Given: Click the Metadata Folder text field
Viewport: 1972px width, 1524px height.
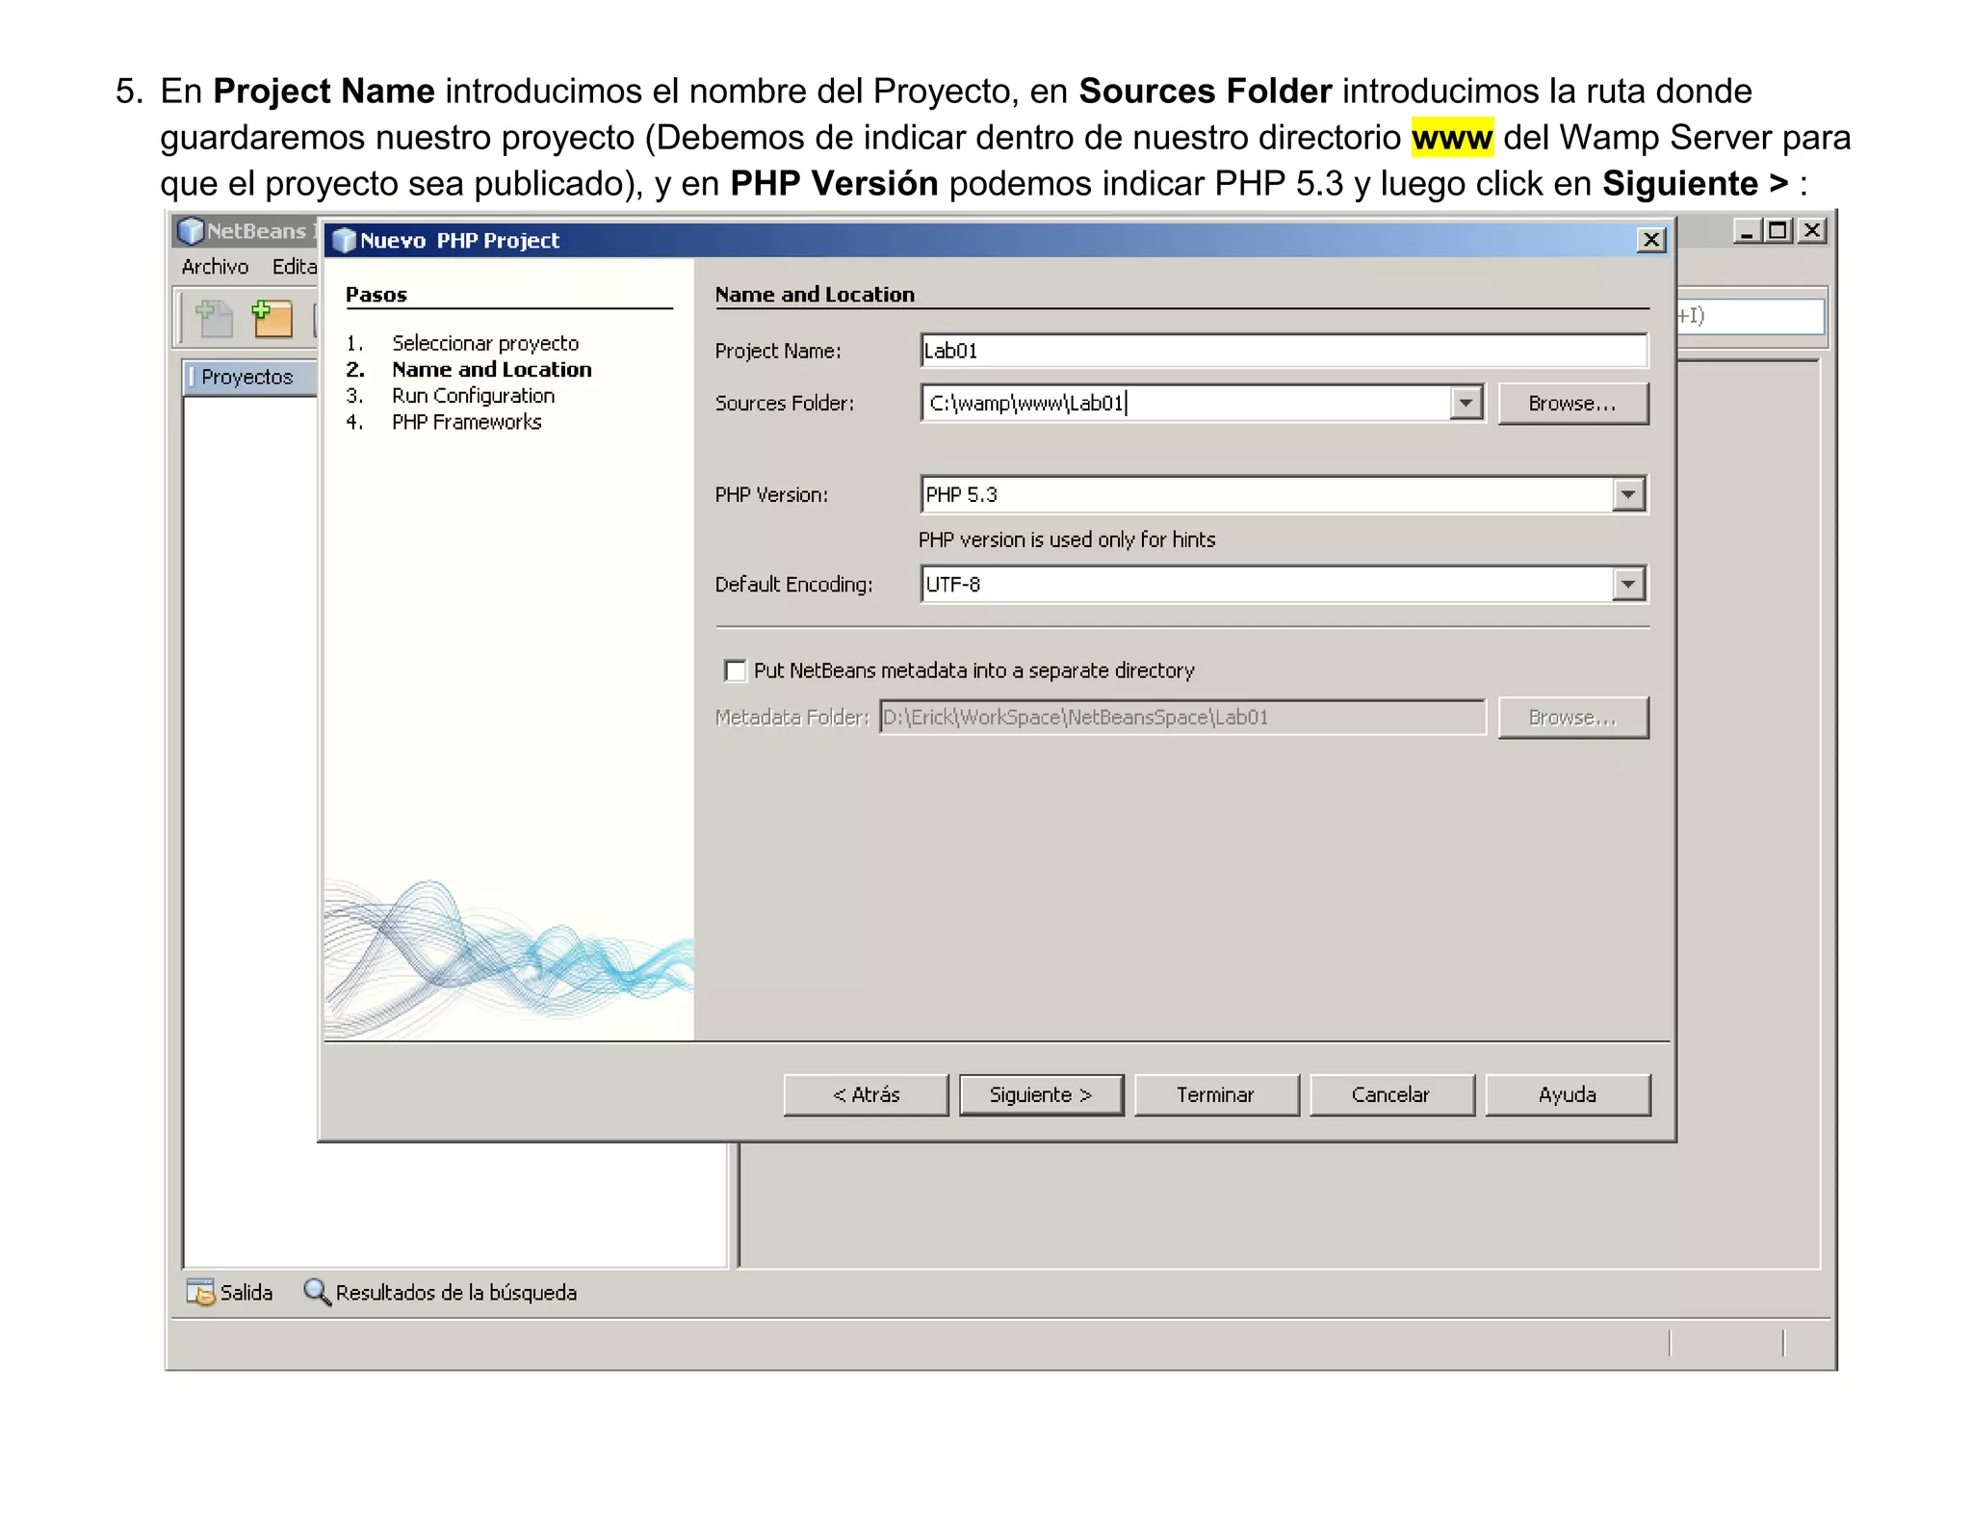Looking at the screenshot, I should [1182, 718].
